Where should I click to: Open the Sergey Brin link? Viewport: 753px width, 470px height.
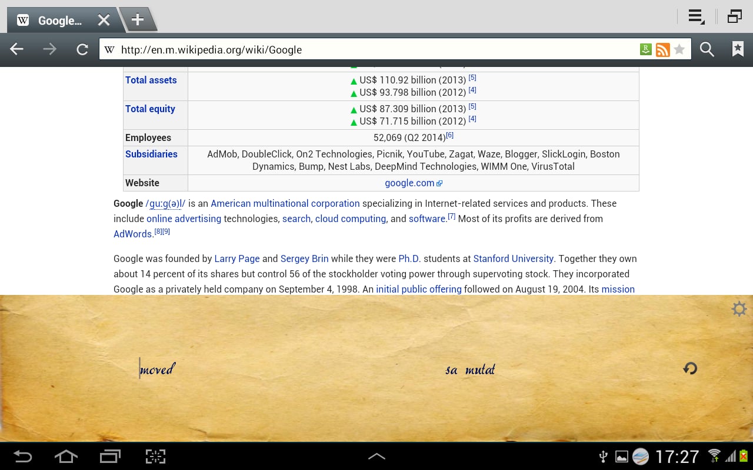[305, 258]
